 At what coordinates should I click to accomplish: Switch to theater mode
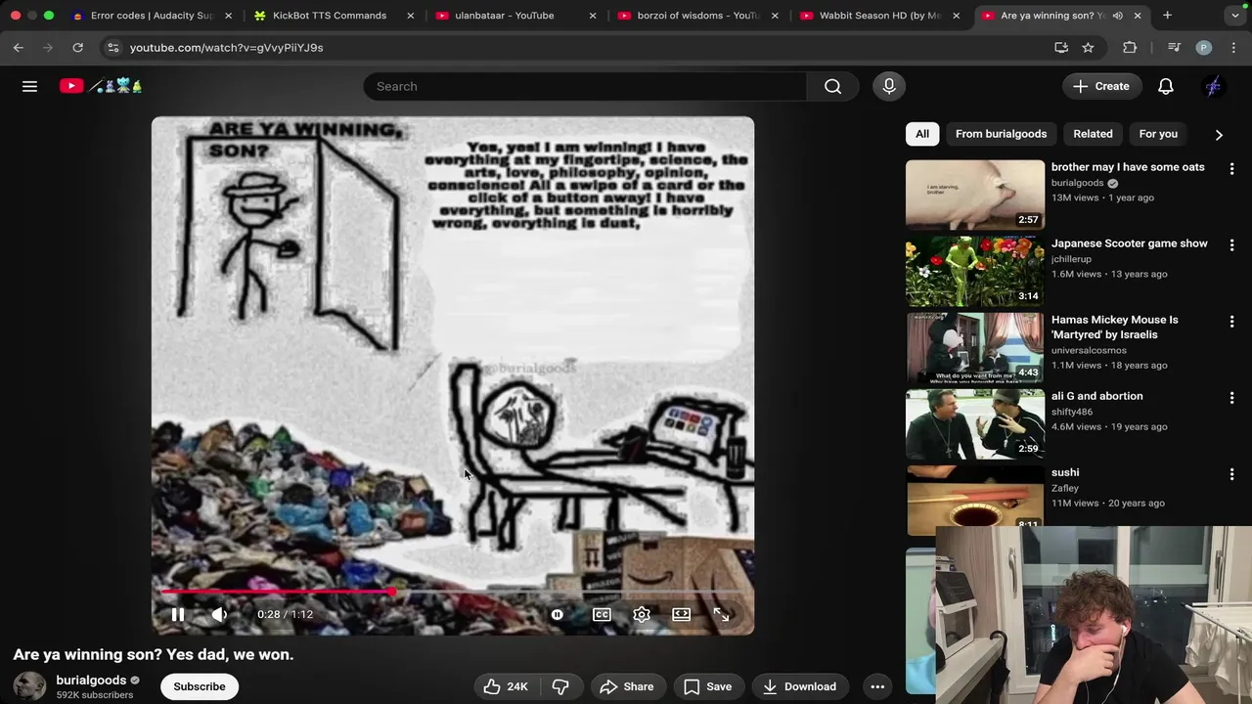point(682,614)
